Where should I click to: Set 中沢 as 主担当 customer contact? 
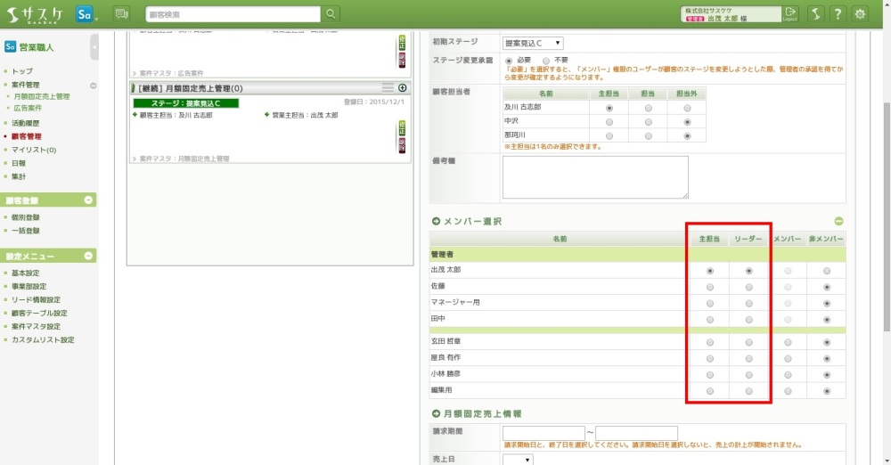pyautogui.click(x=609, y=121)
